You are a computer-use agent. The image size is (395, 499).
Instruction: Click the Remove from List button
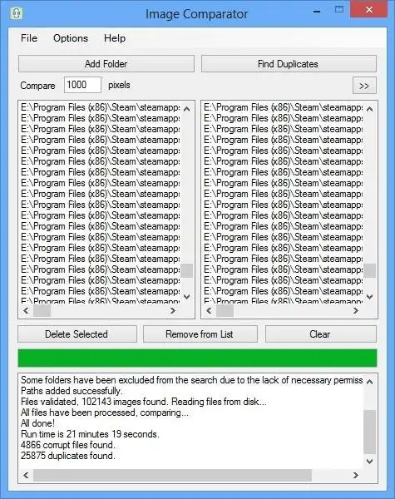coord(200,334)
